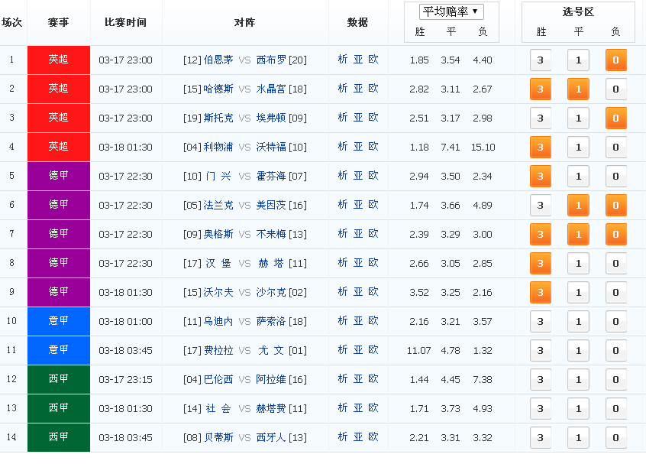The height and width of the screenshot is (464, 646).
Task: Open 亚 Asian odds for match 2 哈德斯
Action: pyautogui.click(x=358, y=88)
